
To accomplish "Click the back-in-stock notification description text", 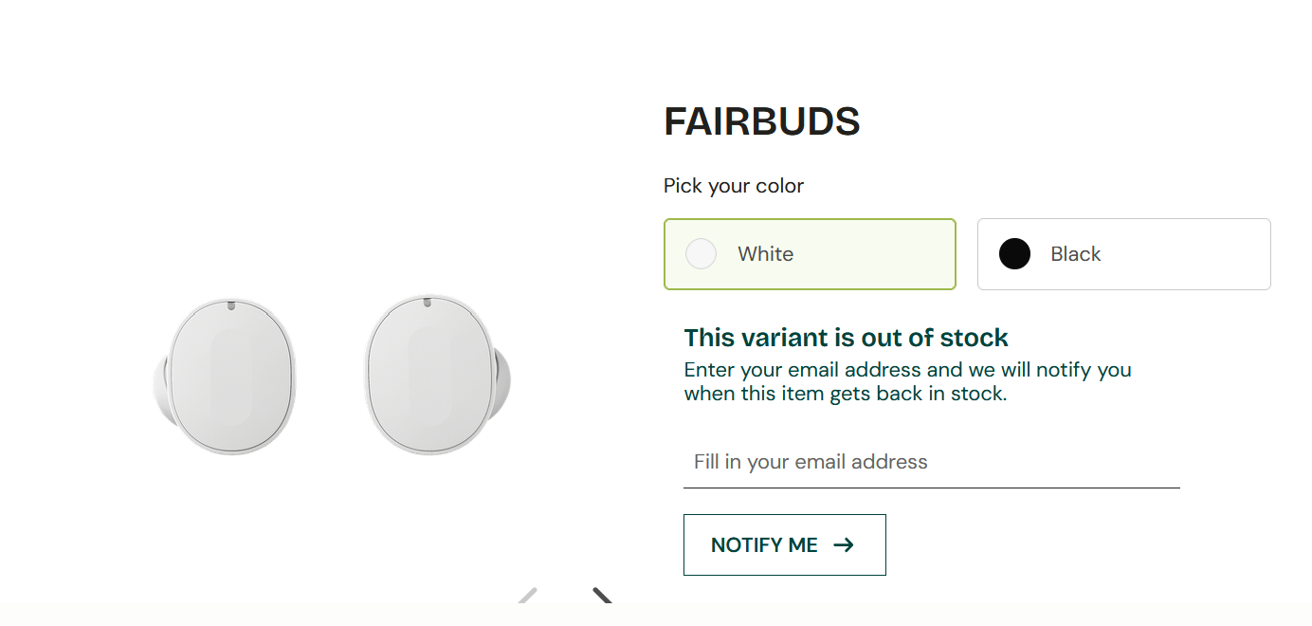I will point(907,381).
